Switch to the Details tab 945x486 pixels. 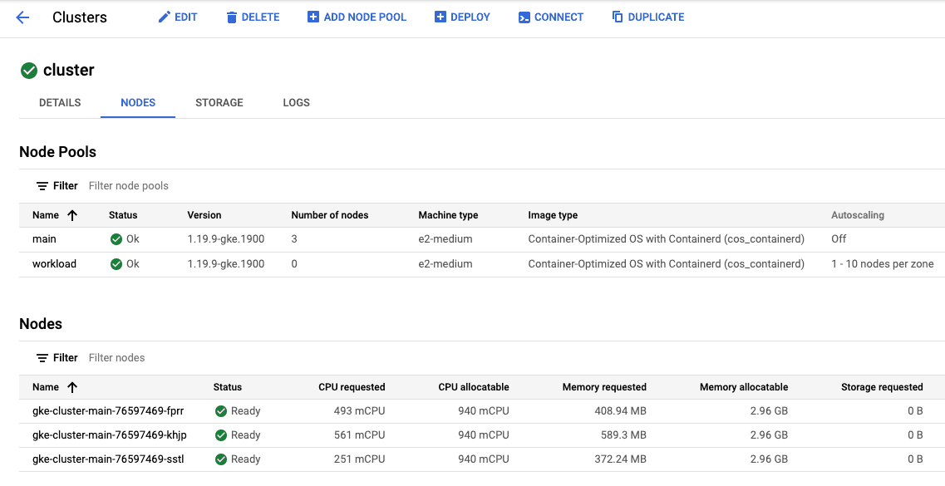60,103
